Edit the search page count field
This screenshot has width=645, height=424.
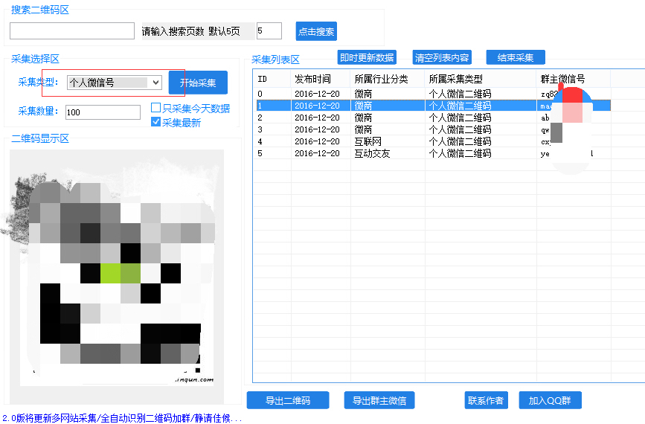269,30
